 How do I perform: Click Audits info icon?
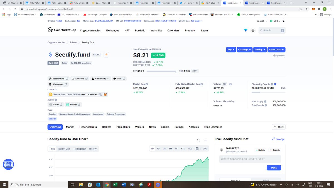pos(56,100)
